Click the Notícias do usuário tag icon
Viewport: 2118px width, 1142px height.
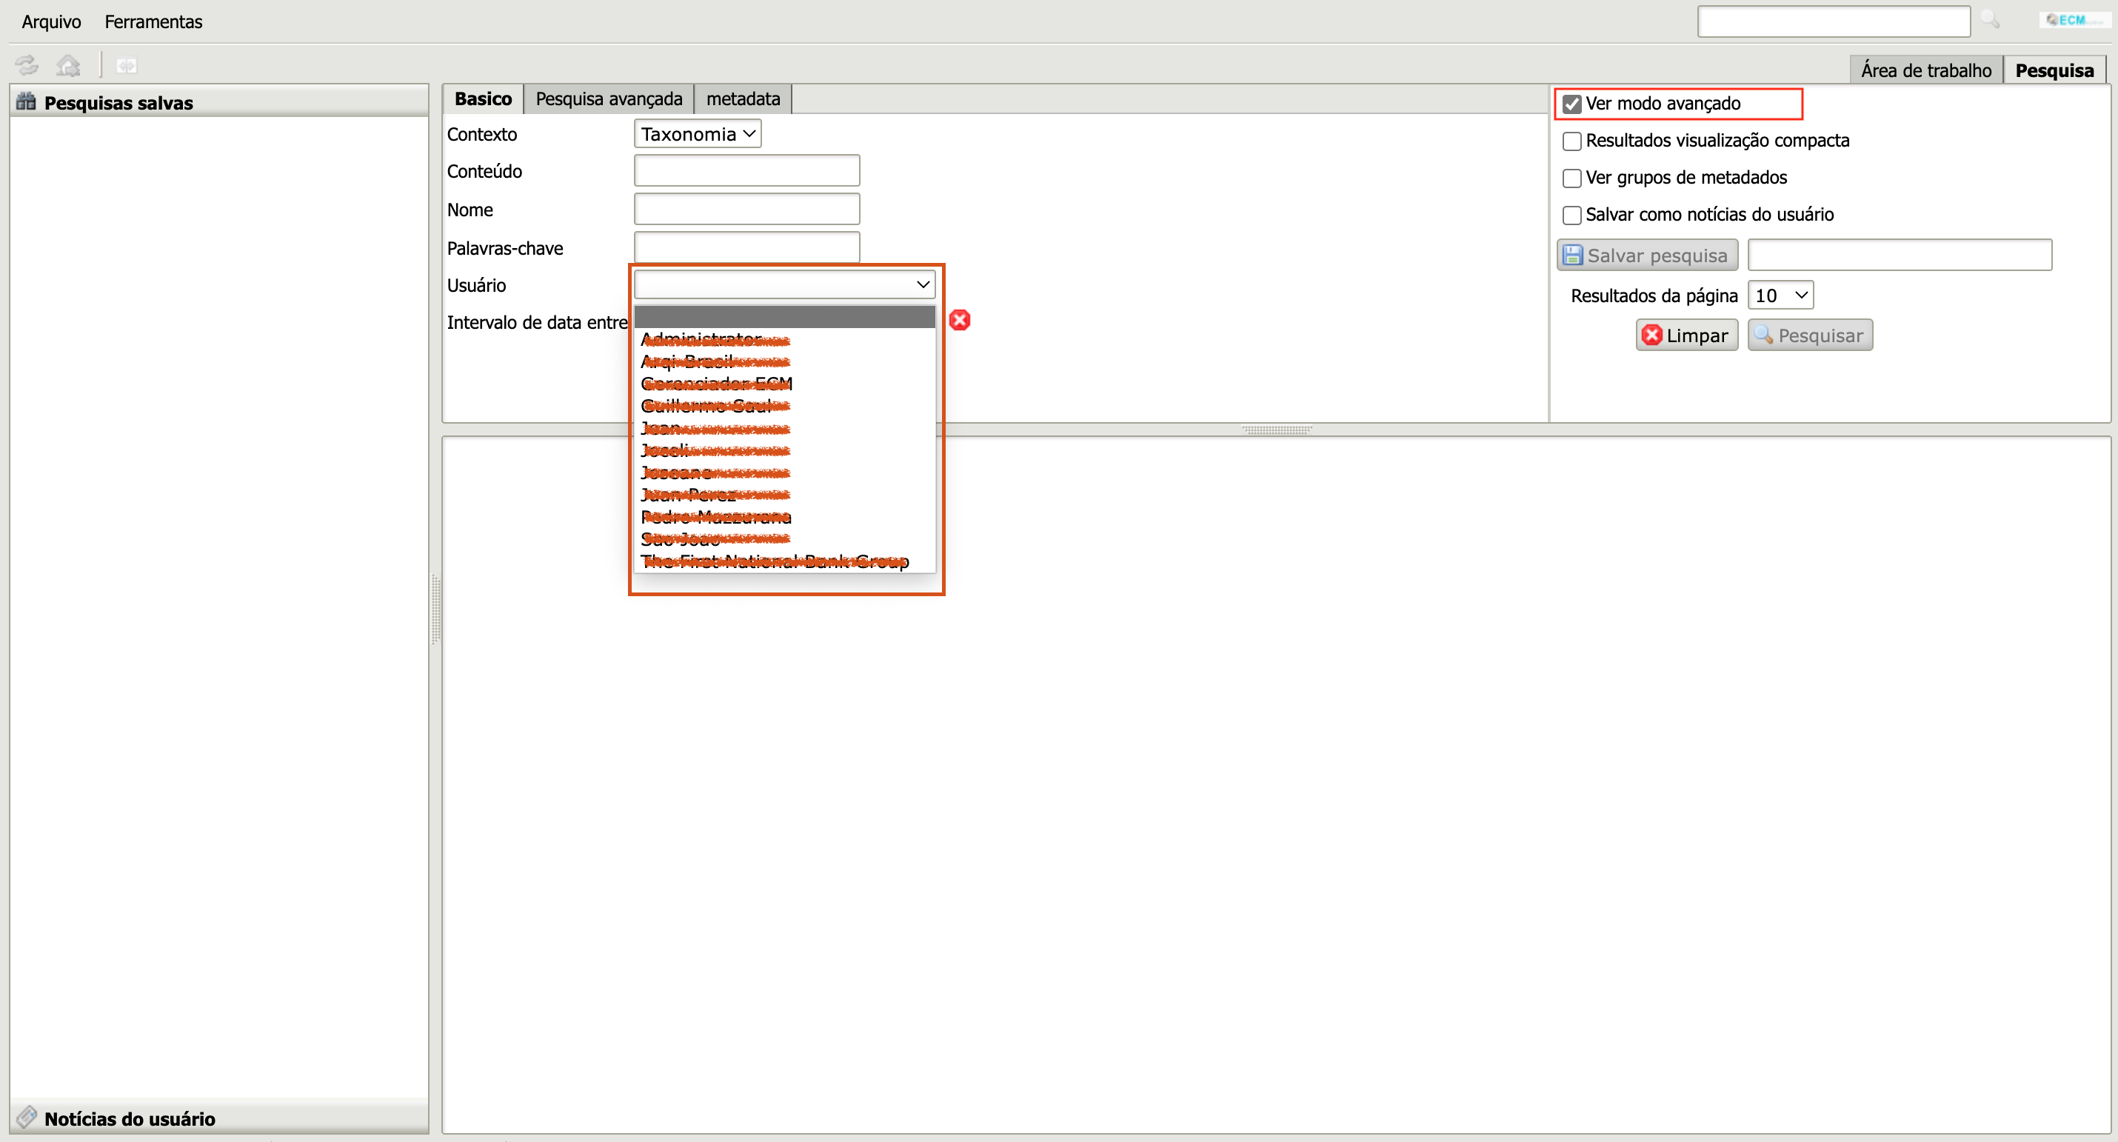pos(27,1118)
